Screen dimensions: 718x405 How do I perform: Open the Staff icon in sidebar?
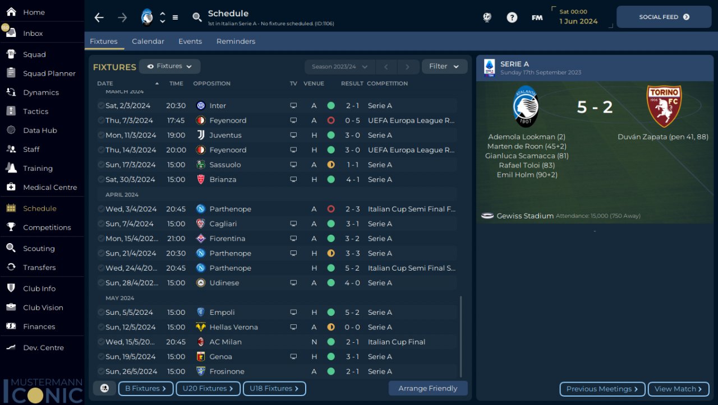pos(11,149)
